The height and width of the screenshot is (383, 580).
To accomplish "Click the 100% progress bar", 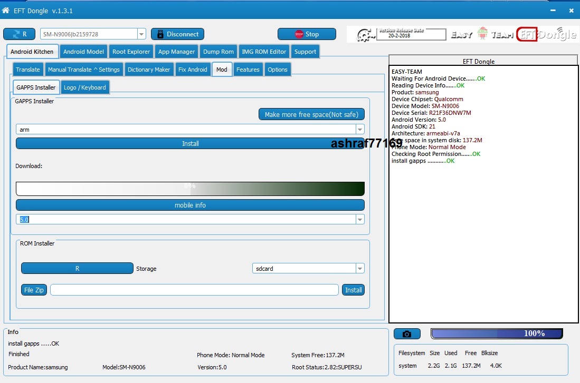I will tap(497, 333).
